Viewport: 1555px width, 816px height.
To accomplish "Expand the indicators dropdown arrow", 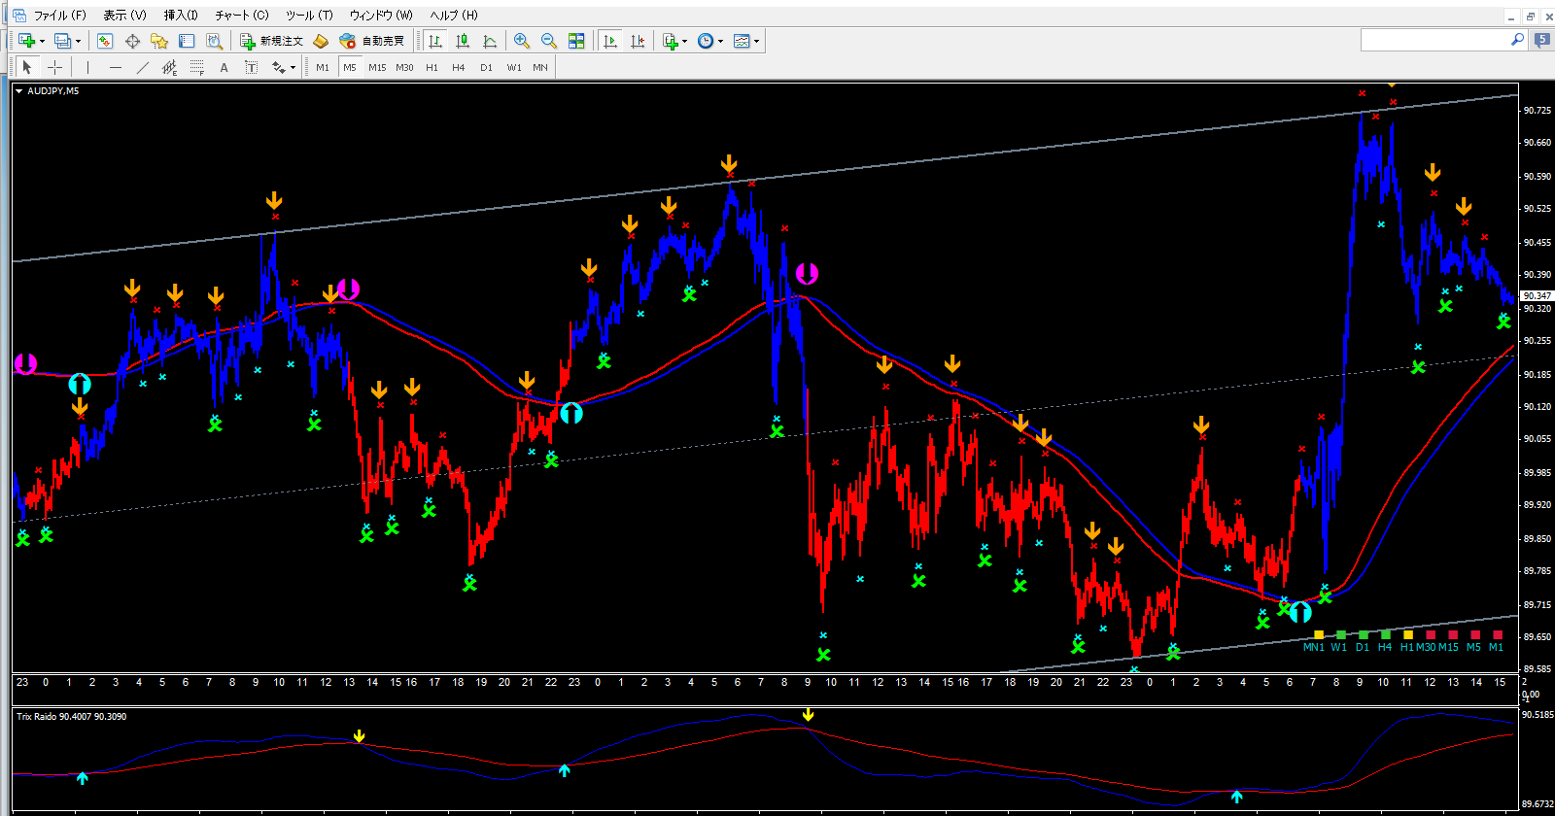I will pyautogui.click(x=685, y=41).
